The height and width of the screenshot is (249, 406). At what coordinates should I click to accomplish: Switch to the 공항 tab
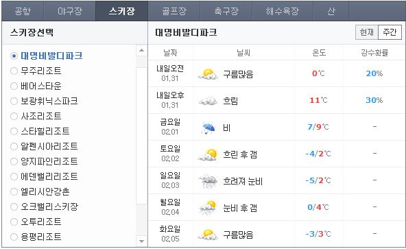[23, 11]
